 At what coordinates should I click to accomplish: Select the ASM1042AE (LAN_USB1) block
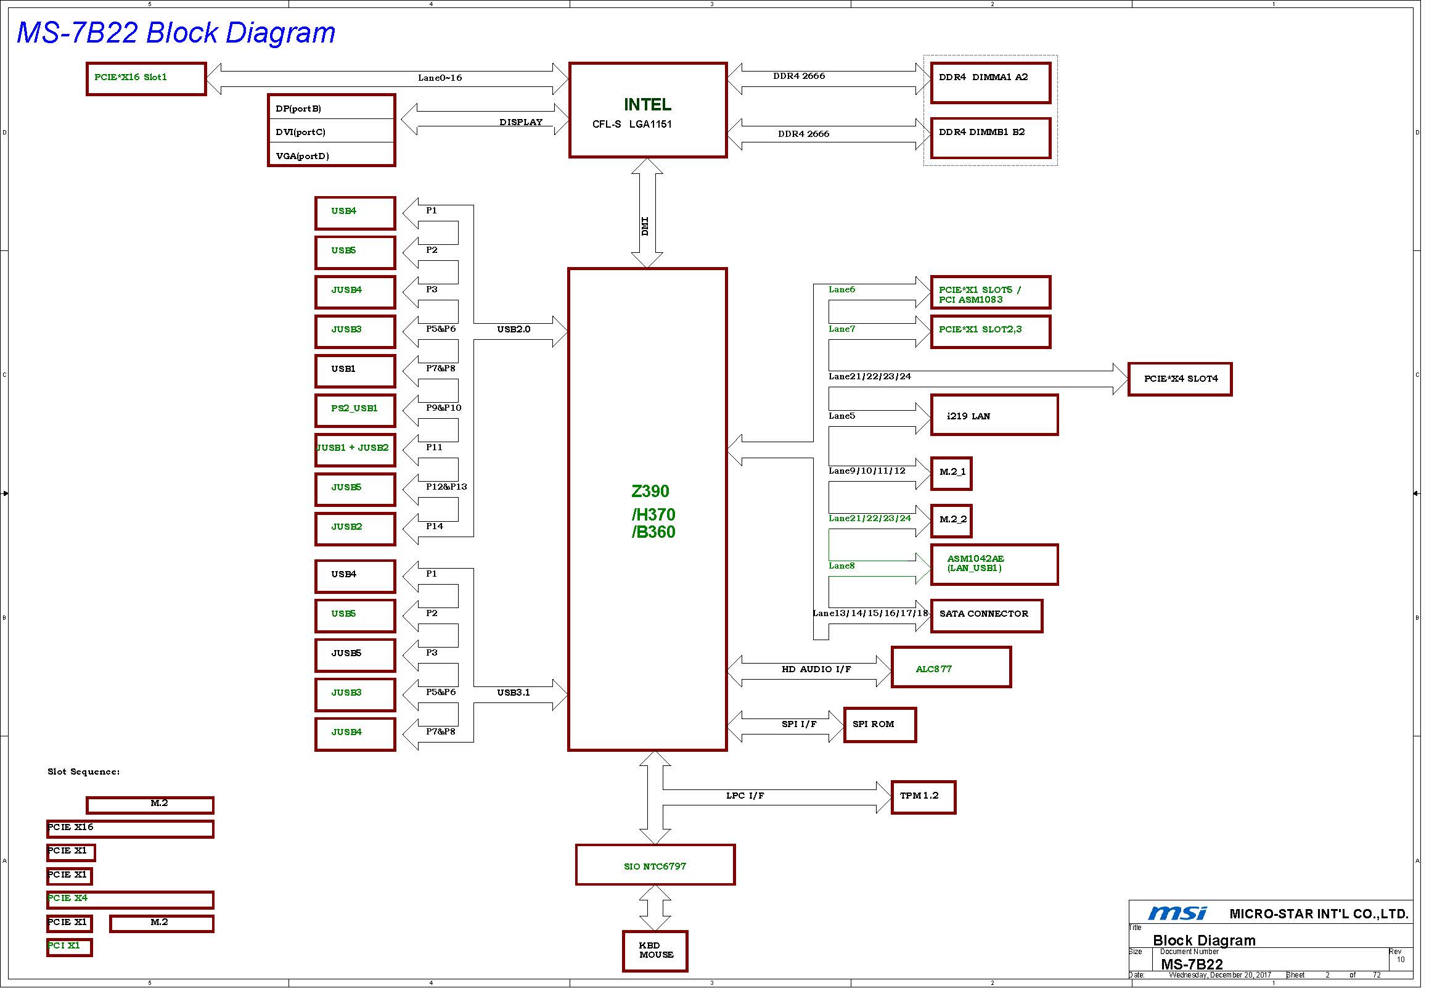pos(994,564)
